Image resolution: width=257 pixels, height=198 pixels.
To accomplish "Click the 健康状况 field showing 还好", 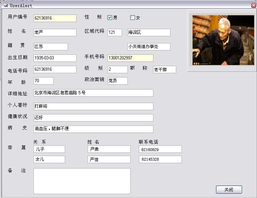I will click(93, 118).
